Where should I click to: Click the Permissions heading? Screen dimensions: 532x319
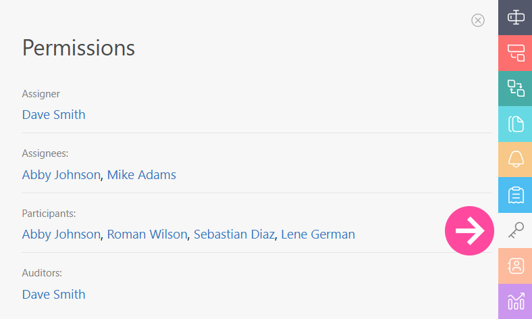[78, 48]
